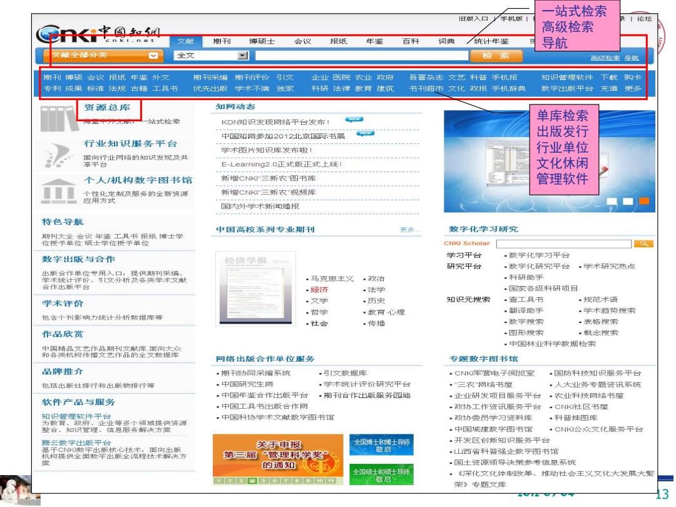Switch to the 年鉴 search tab

(375, 41)
